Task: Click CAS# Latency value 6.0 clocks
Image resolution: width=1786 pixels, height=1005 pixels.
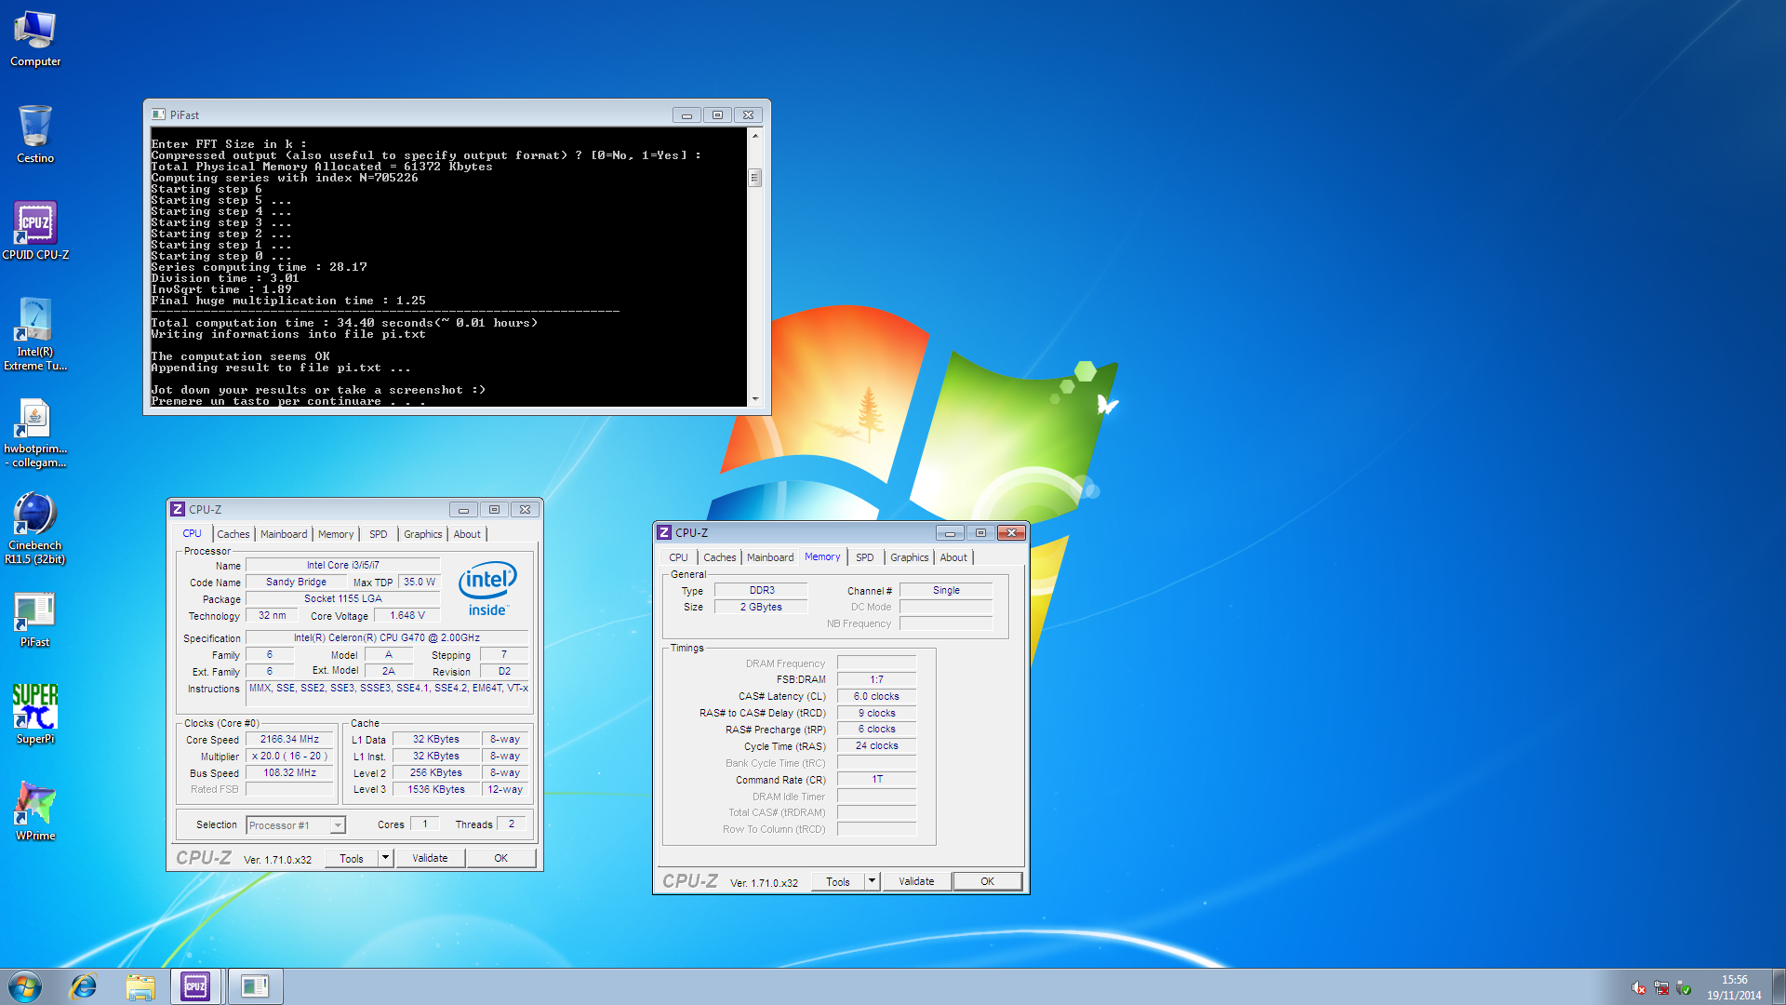Action: (876, 696)
